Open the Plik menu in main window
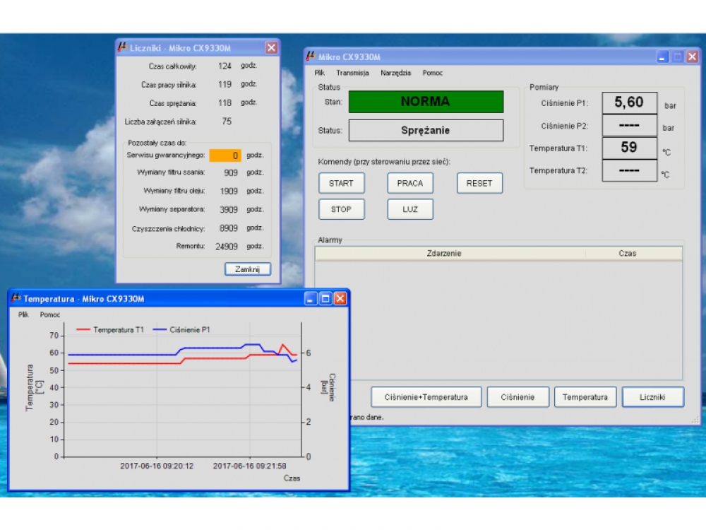706x530 pixels. coord(320,73)
